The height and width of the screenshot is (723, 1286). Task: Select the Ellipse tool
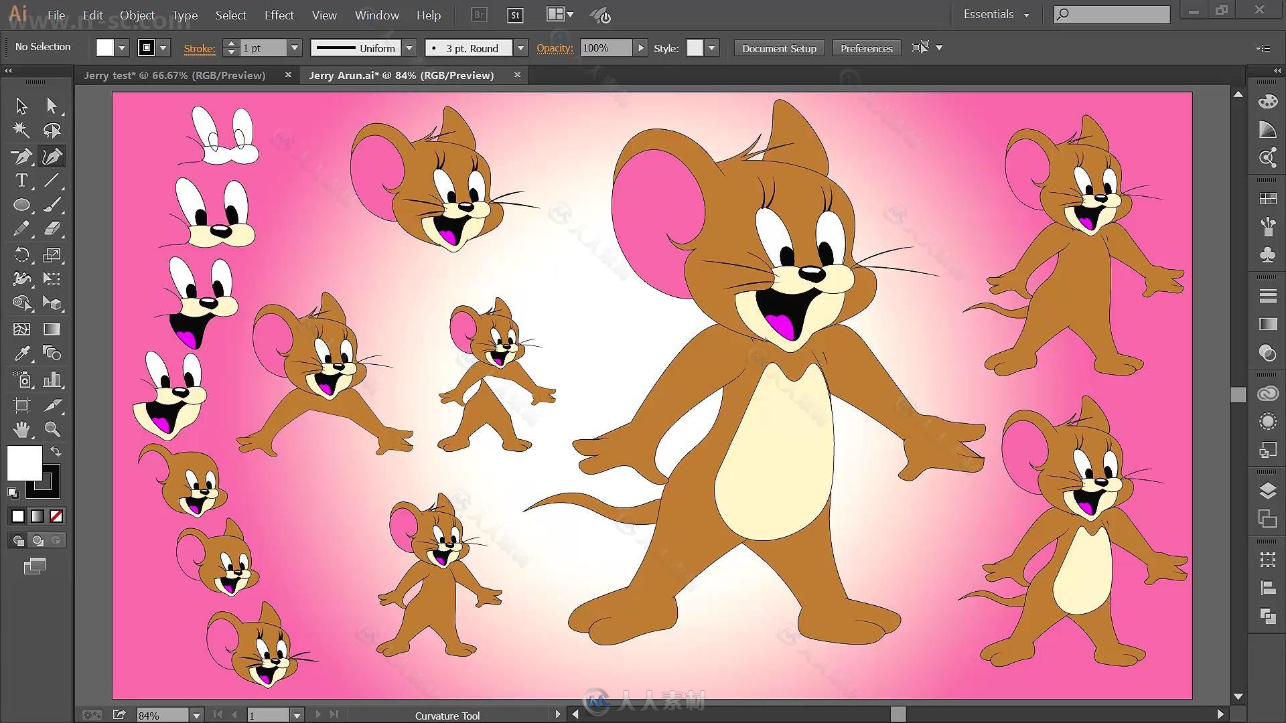[21, 205]
